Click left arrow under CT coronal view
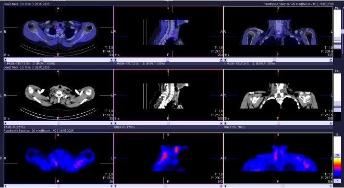This screenshot has height=188, width=344. pyautogui.click(x=225, y=123)
